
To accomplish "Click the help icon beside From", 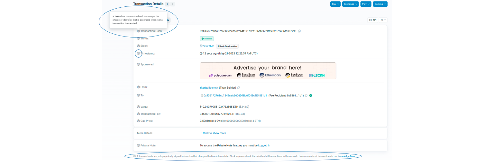I will (138, 87).
